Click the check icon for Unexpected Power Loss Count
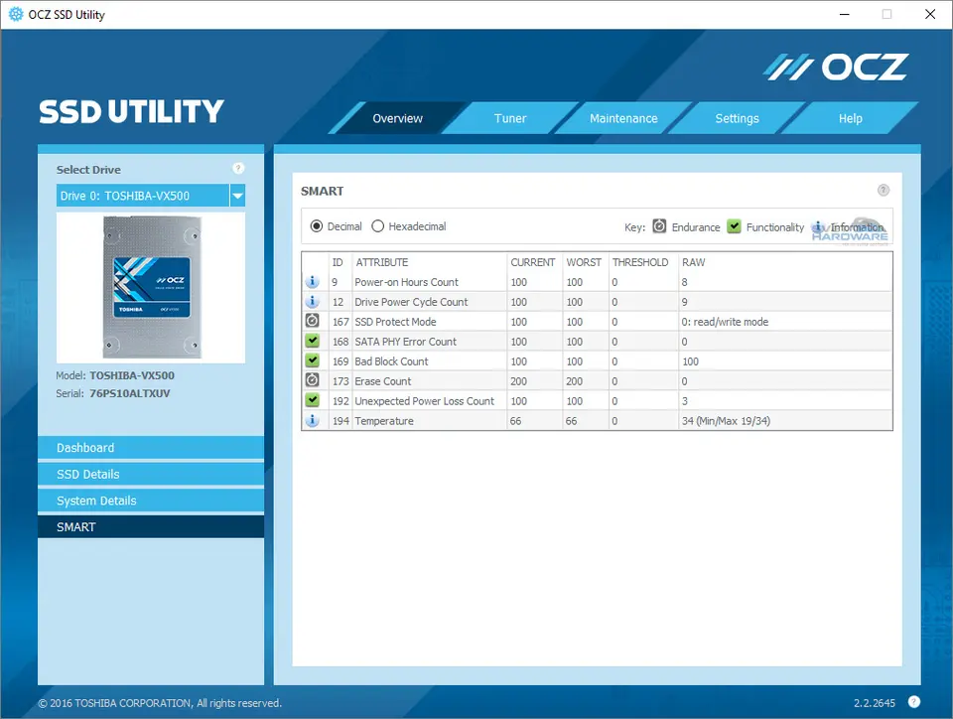The image size is (953, 719). [313, 400]
